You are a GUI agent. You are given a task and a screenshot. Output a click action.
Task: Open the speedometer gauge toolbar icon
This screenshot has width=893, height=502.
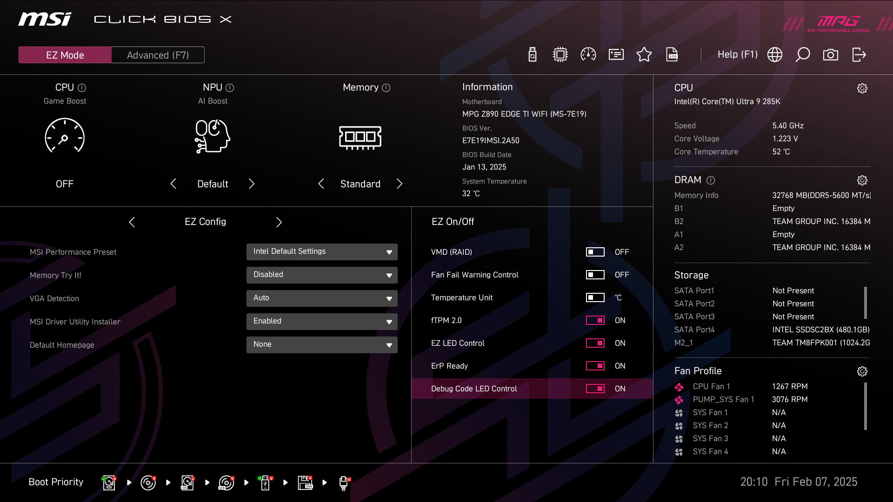tap(588, 55)
